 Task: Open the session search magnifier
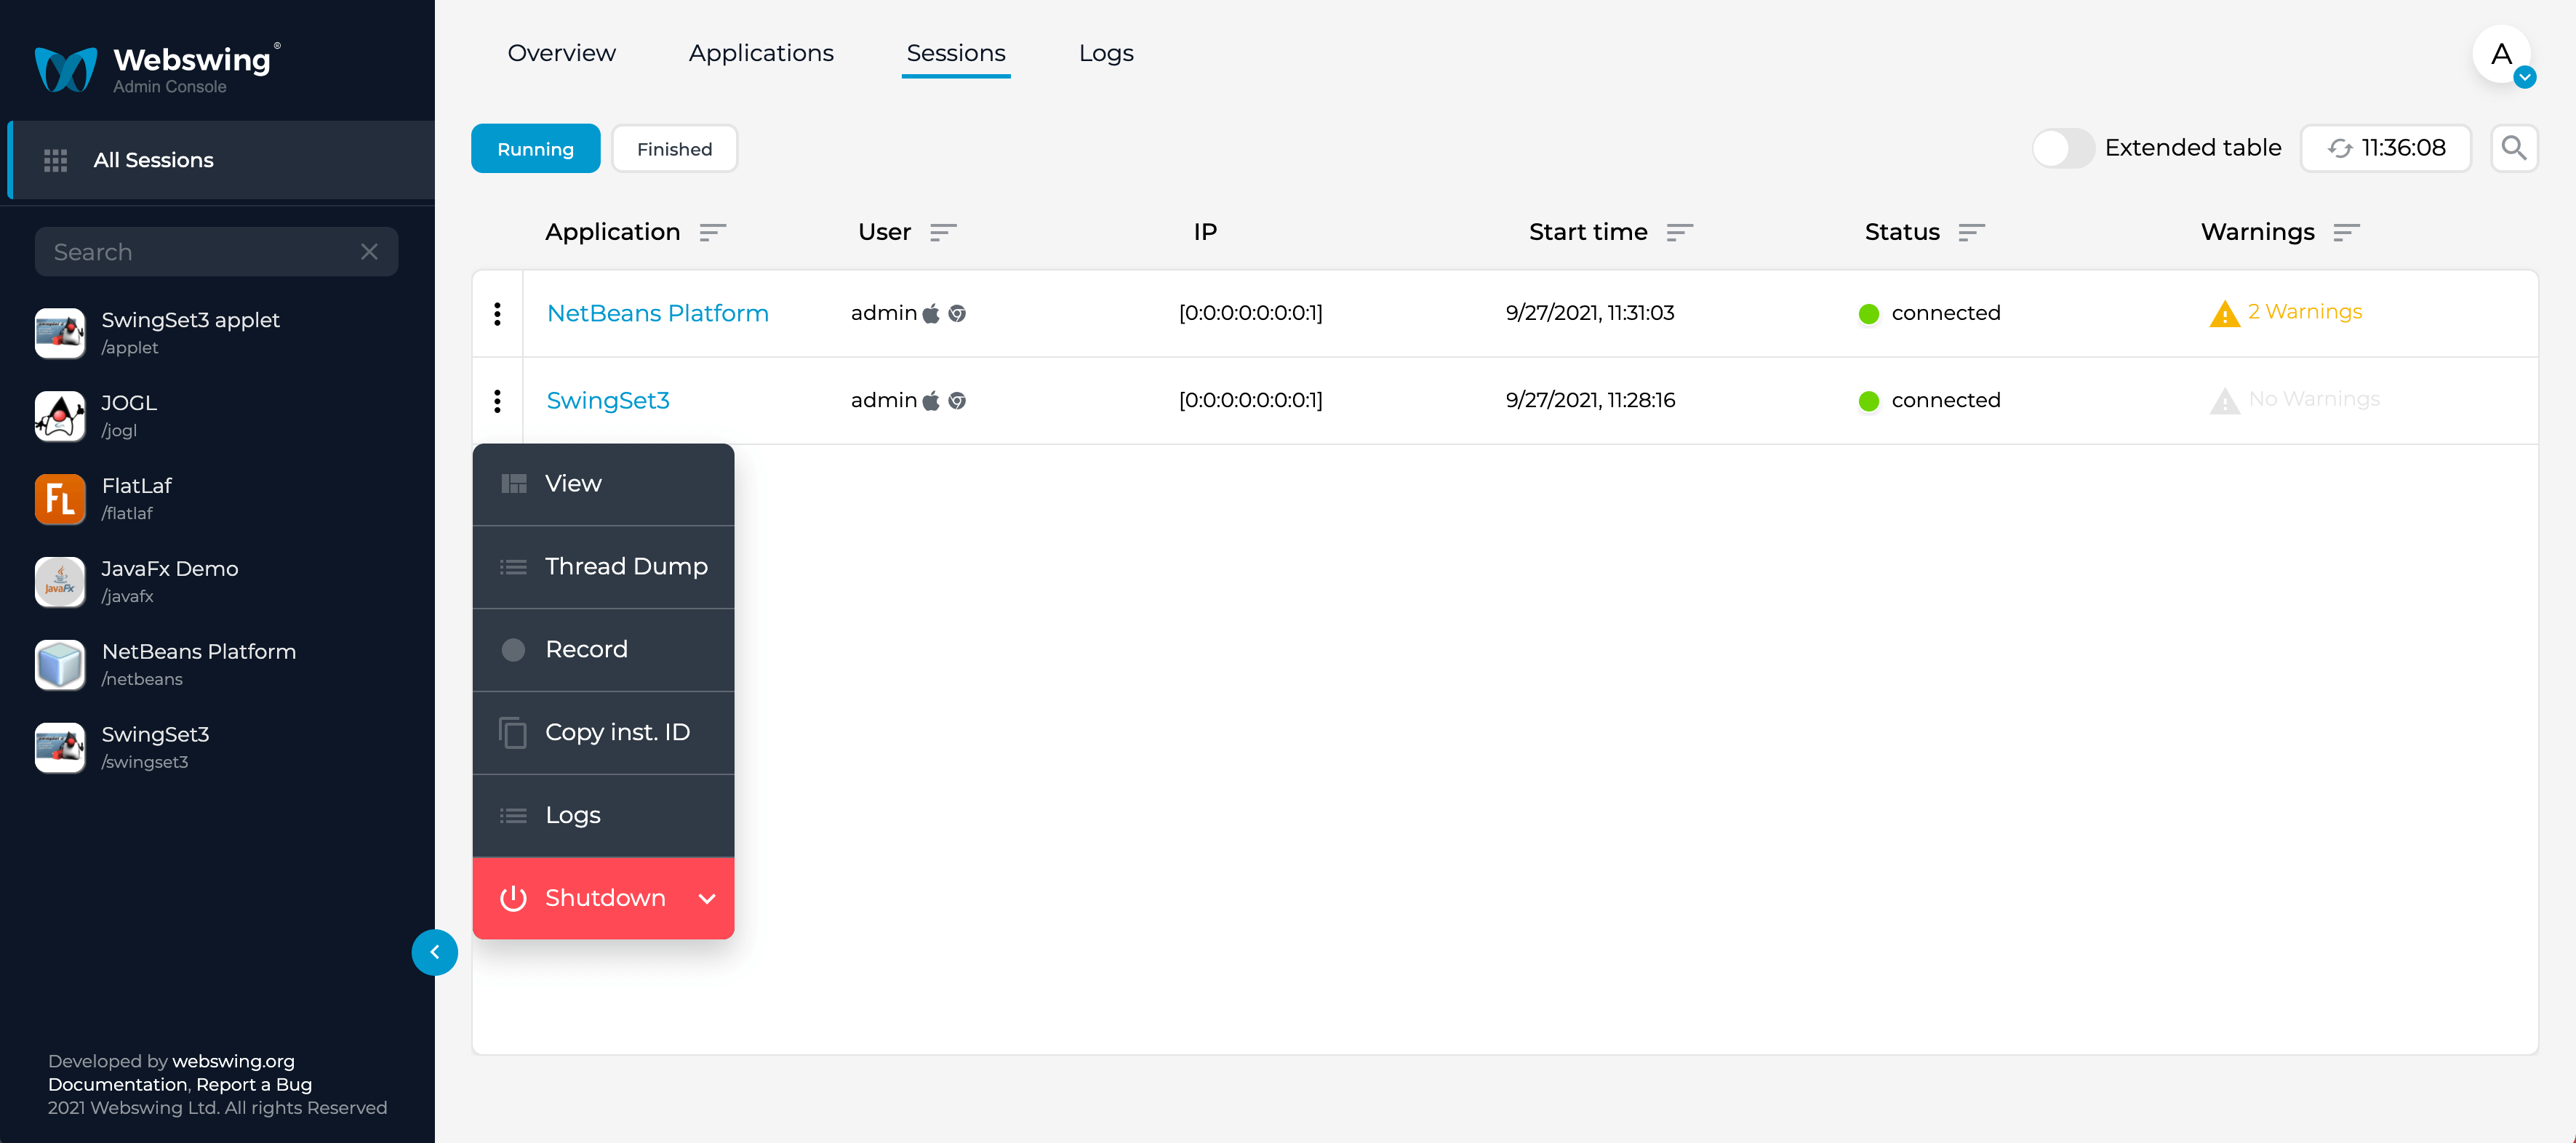click(2514, 148)
